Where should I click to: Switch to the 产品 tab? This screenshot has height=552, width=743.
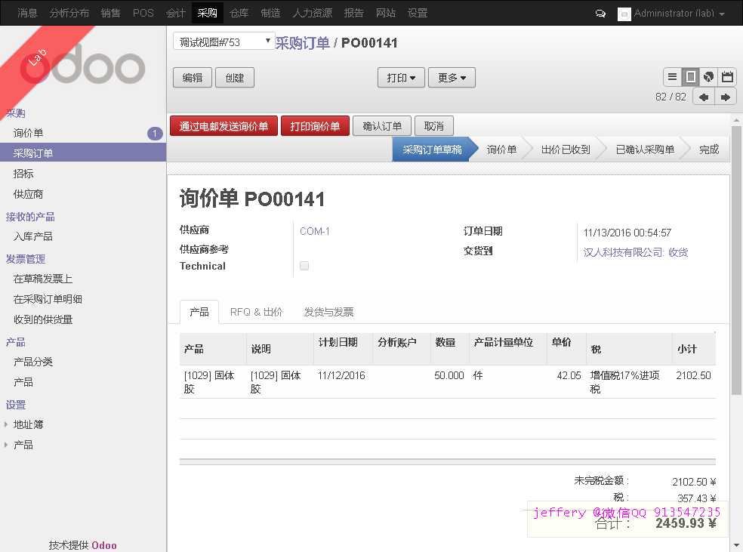(199, 312)
